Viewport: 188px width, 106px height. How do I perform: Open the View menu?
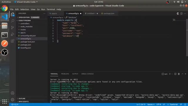(x=33, y=9)
